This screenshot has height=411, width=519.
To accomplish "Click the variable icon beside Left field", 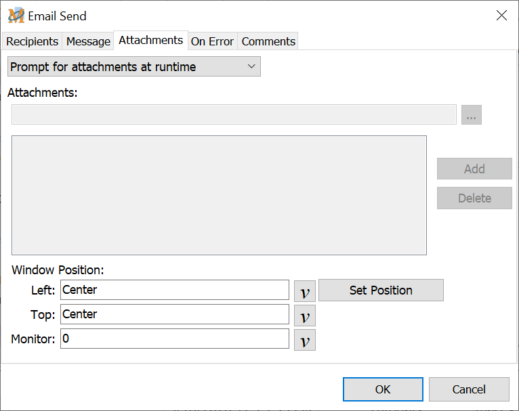I will pyautogui.click(x=305, y=291).
